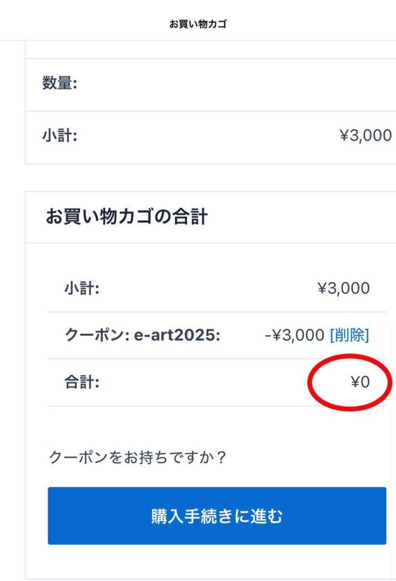Viewport: 396px width, 581px height.
Task: Click the circled ¥0 total amount
Action: pyautogui.click(x=360, y=382)
